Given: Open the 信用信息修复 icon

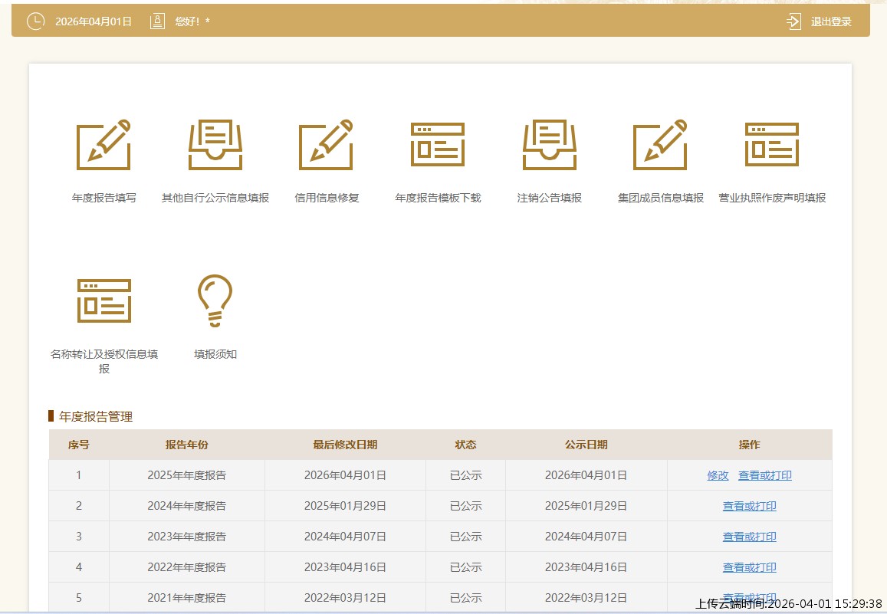Looking at the screenshot, I should (x=327, y=146).
